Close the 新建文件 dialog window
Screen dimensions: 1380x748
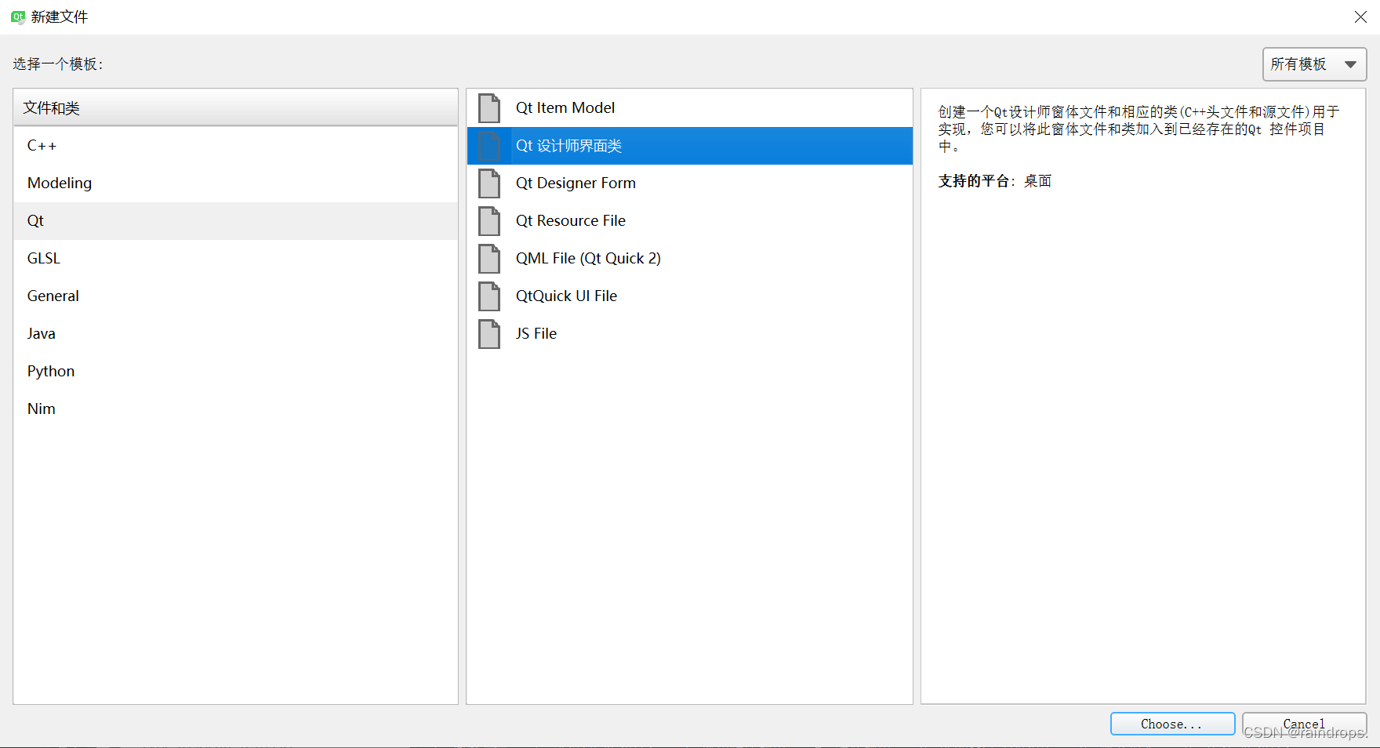coord(1360,17)
